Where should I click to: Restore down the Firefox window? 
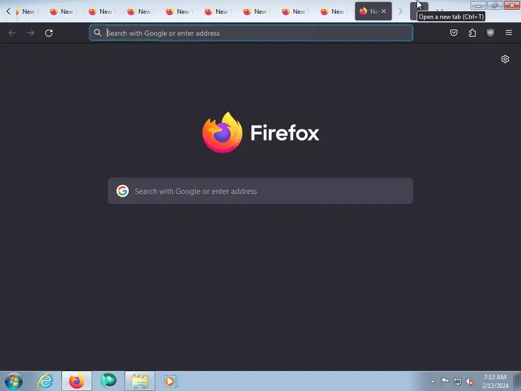[495, 5]
